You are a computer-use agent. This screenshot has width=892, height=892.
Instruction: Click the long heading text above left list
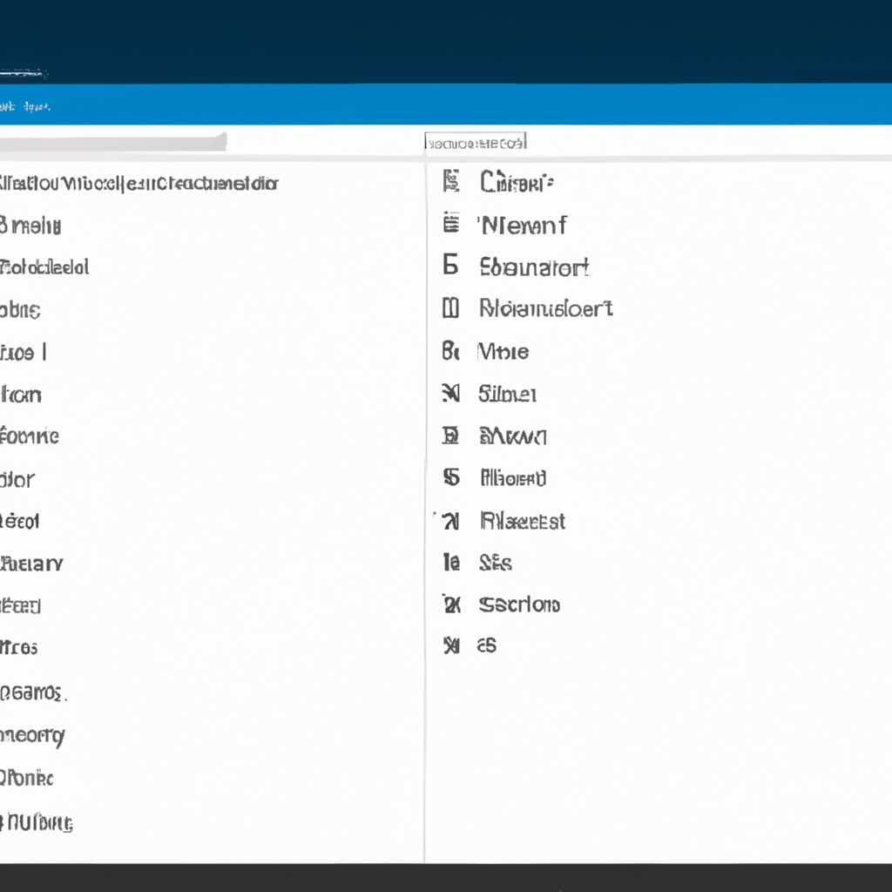click(x=139, y=183)
